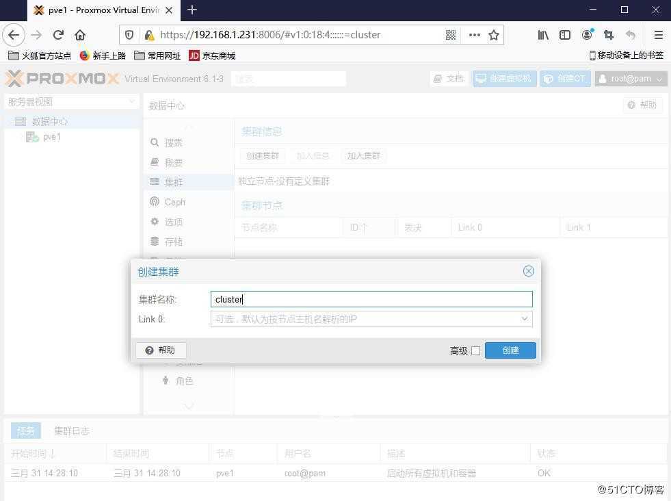The width and height of the screenshot is (671, 501).
Task: Toggle the 高级 advanced checkbox
Action: (x=475, y=350)
